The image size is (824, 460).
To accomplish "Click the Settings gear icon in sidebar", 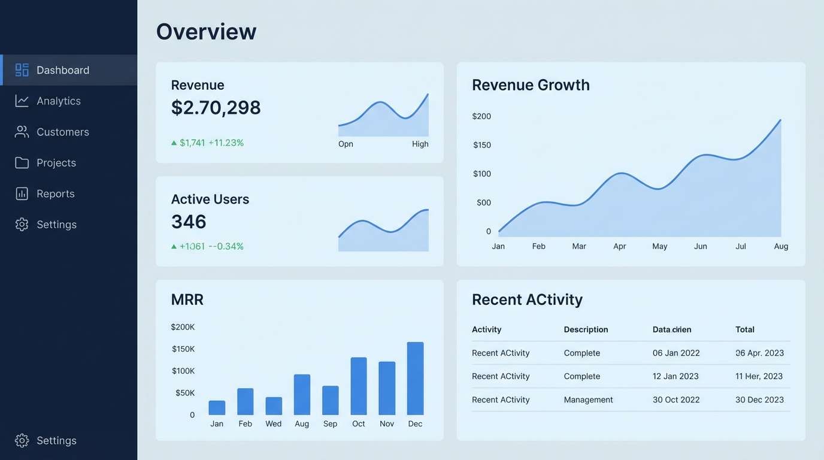I will [x=22, y=224].
